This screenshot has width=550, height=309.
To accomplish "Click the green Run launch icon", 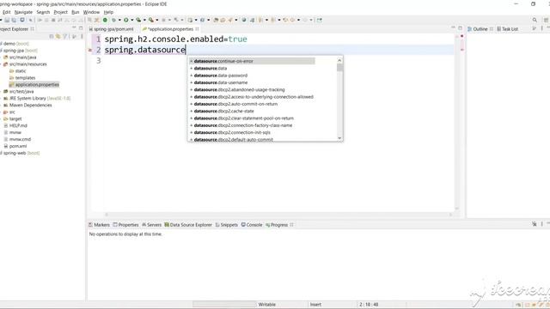I will pos(126,21).
